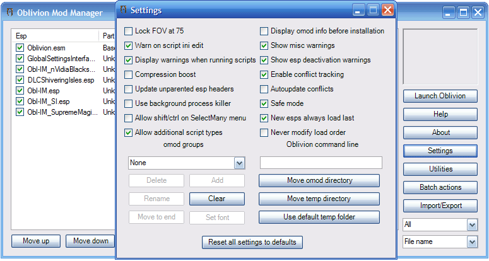Toggle Show misc warnings checkbox
The image size is (489, 261).
(x=264, y=46)
